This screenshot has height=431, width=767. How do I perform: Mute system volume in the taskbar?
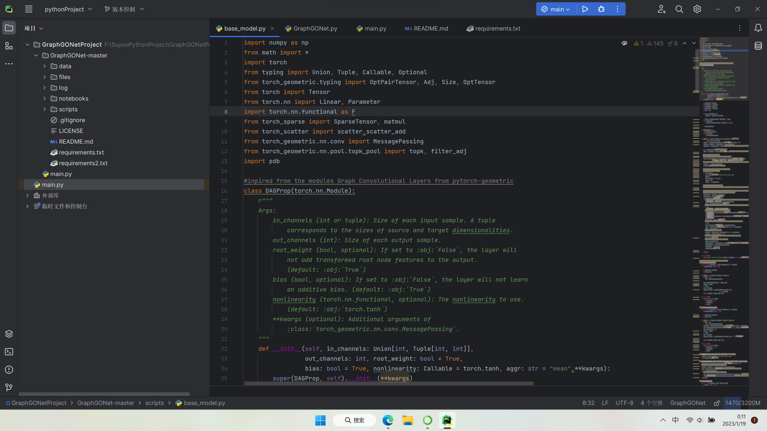coord(700,420)
